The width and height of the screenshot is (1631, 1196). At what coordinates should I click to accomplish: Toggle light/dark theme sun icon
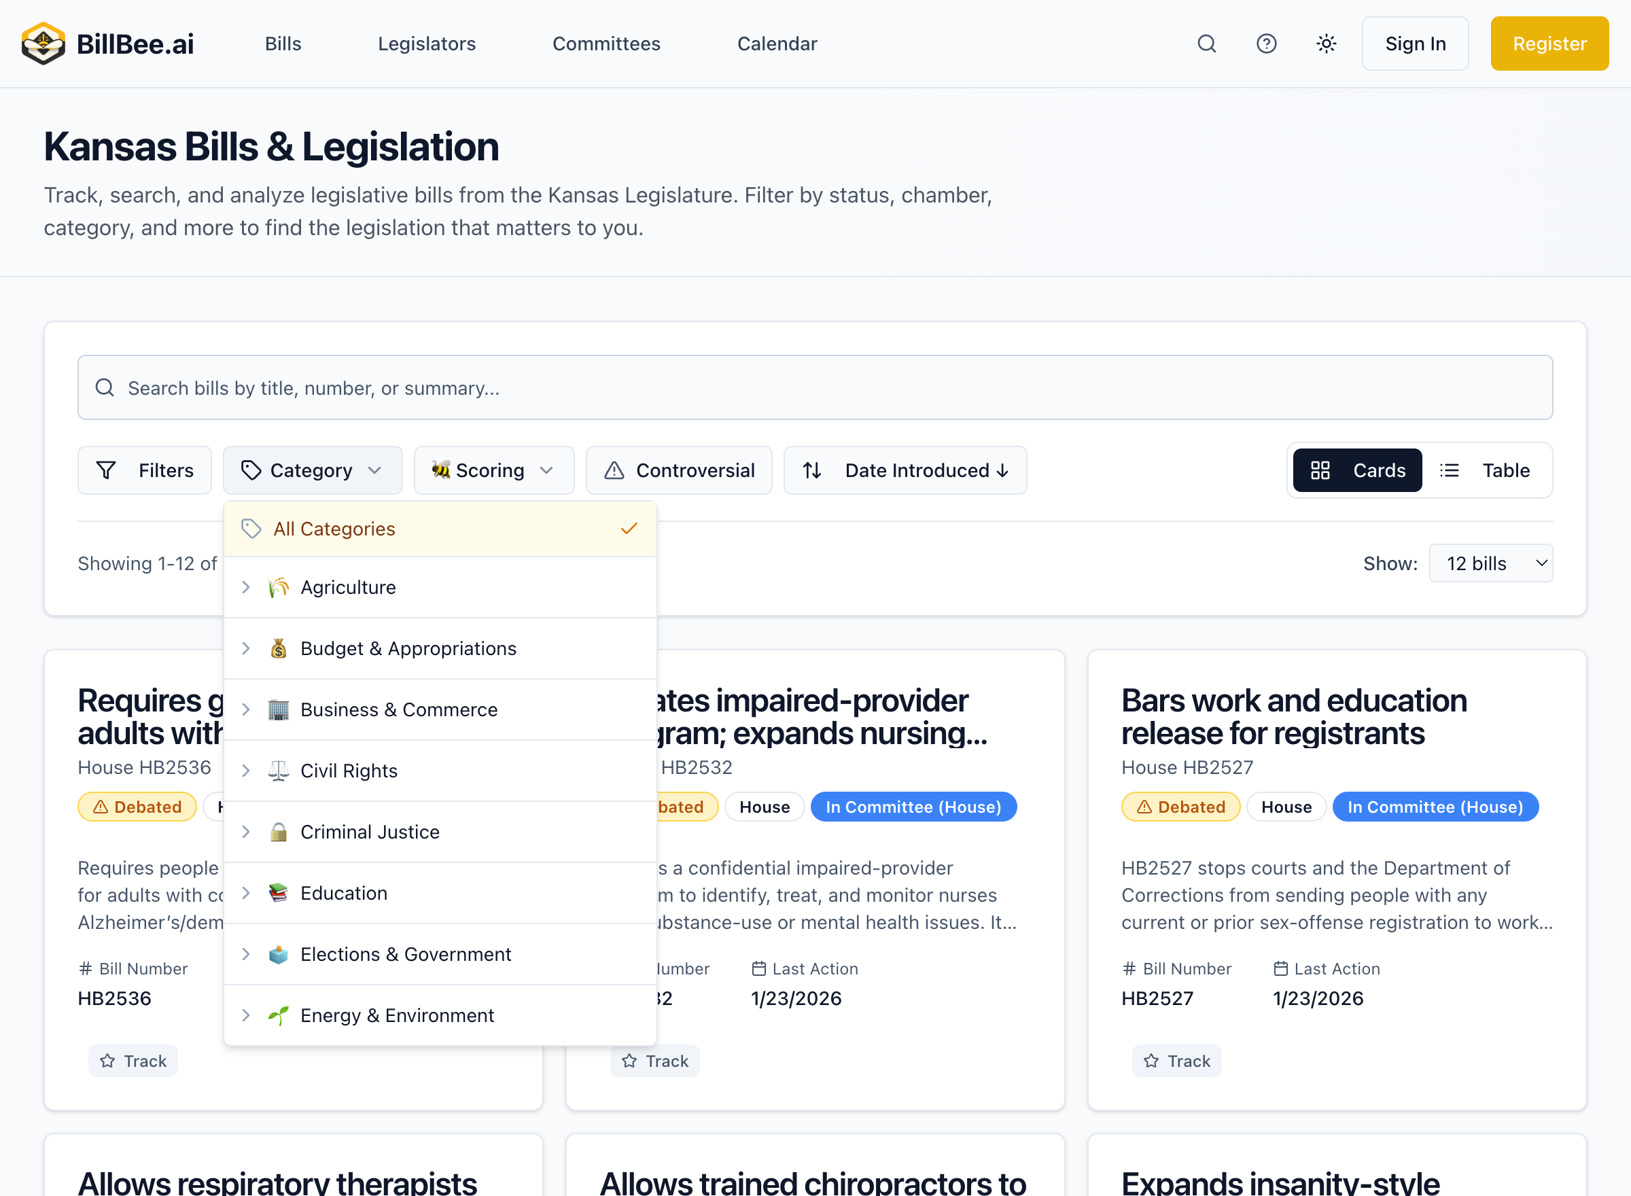pyautogui.click(x=1325, y=43)
